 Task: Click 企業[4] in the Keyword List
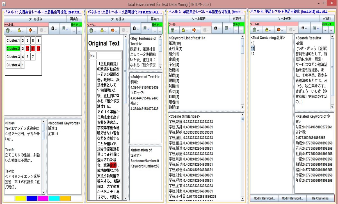coord(174,59)
